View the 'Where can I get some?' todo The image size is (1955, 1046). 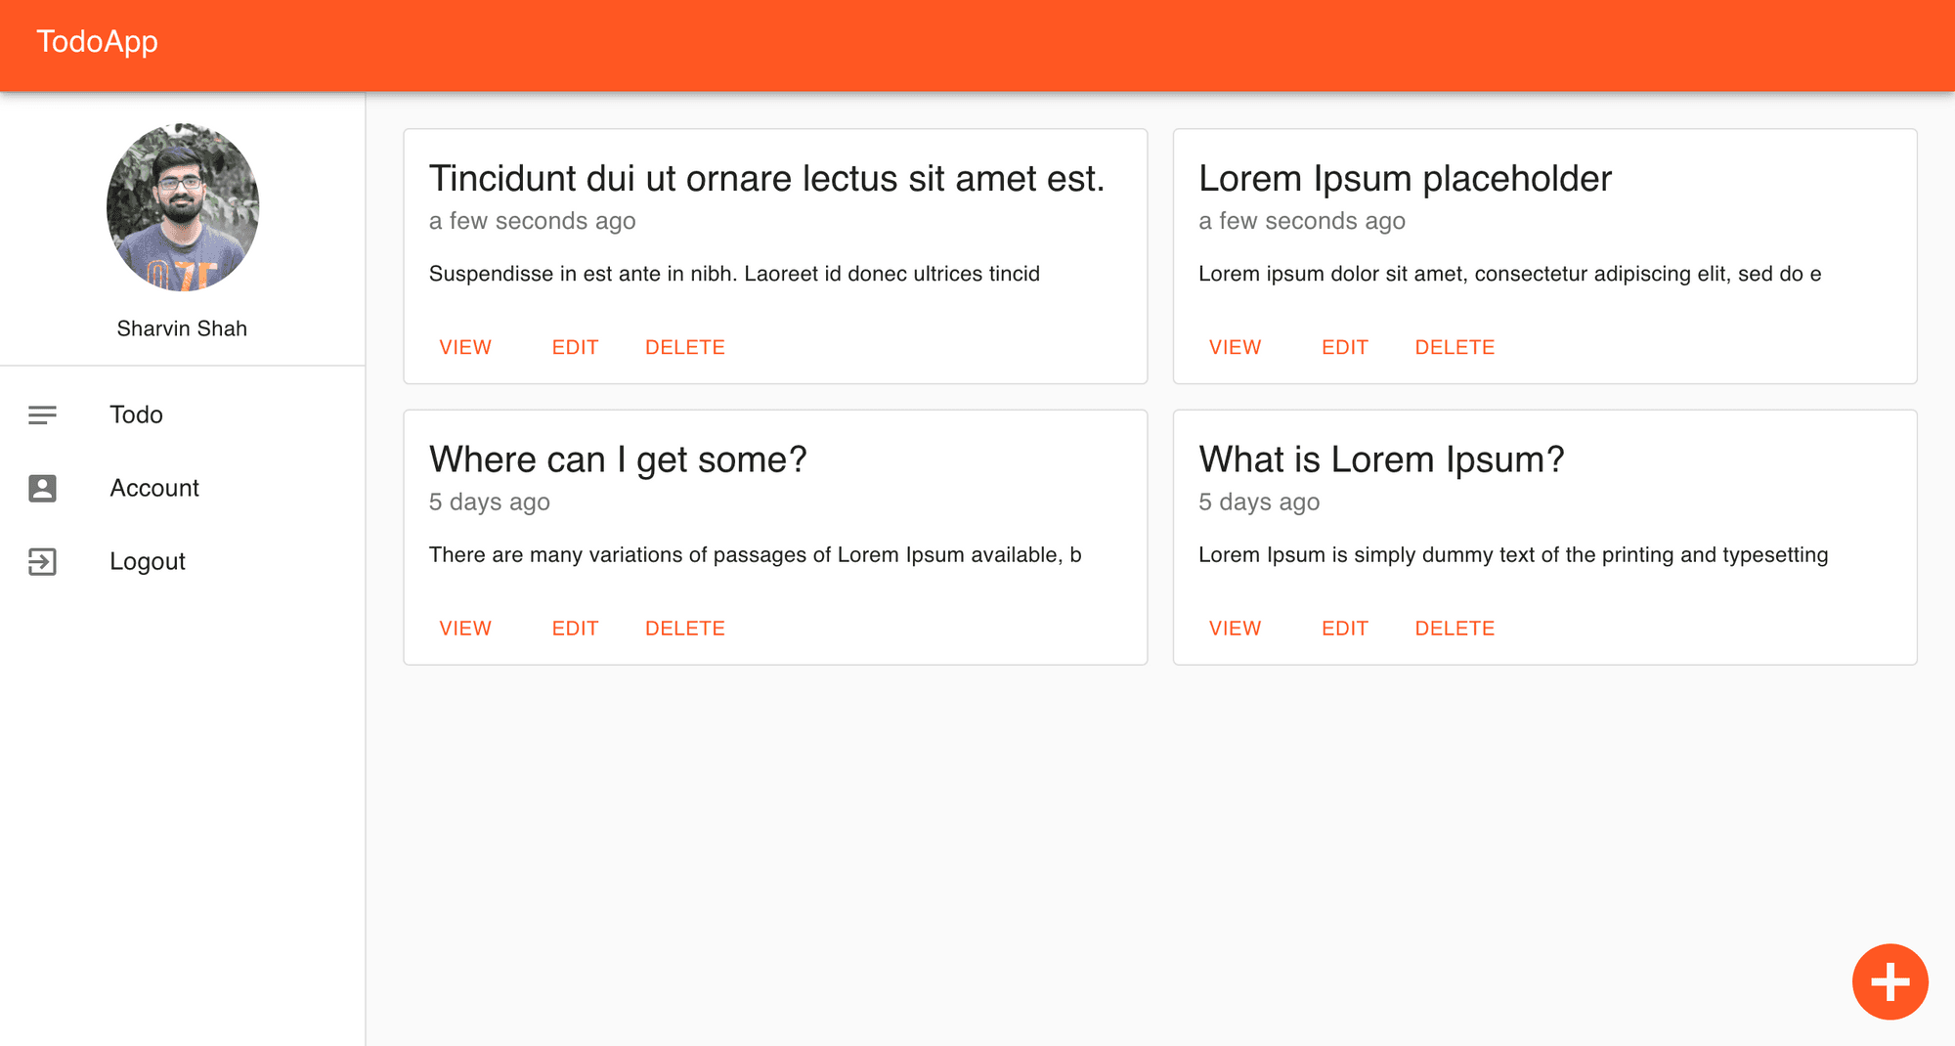[465, 629]
